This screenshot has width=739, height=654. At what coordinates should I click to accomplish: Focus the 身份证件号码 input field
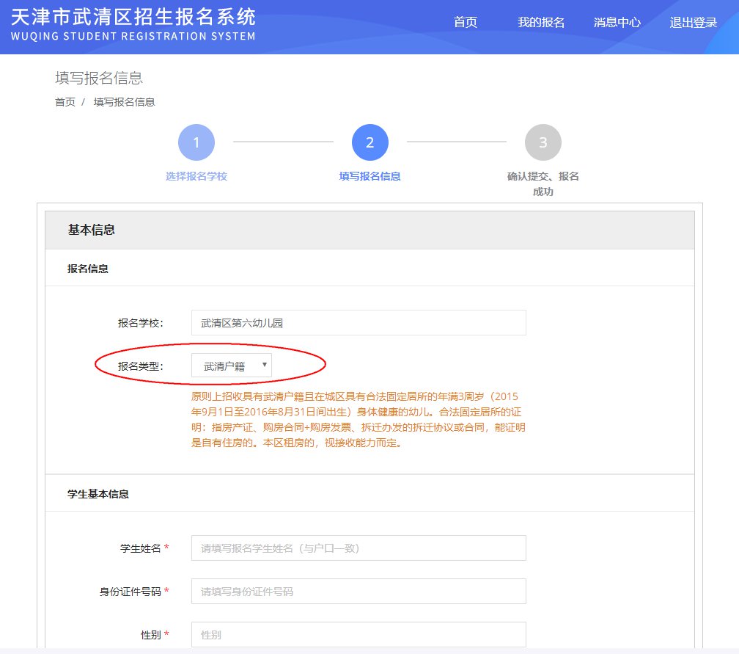[359, 591]
